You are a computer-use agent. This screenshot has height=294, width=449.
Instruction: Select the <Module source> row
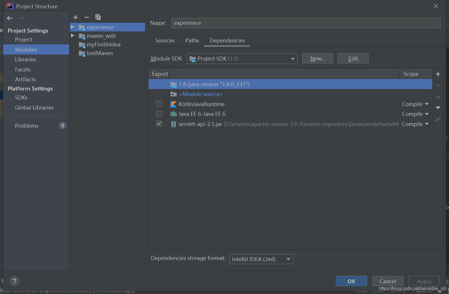pos(290,94)
